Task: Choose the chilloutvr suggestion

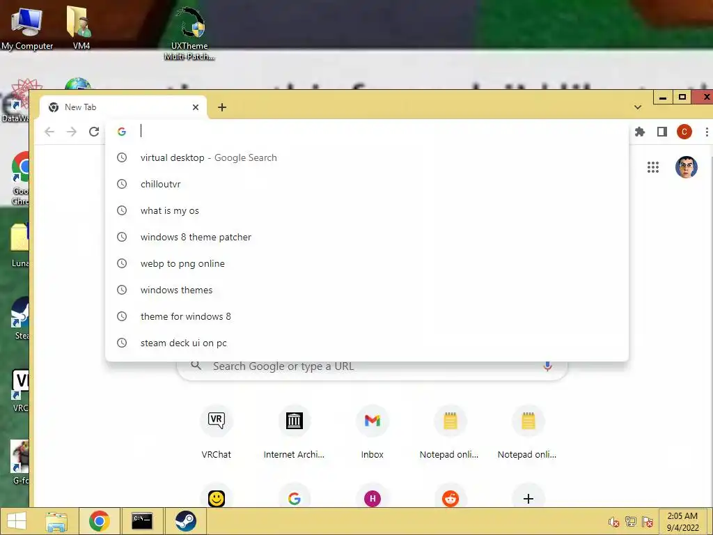Action: click(367, 184)
